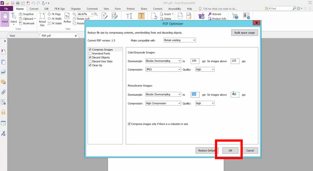
Task: Open the monochrome Bicubic Downsampling dropdown
Action: coord(163,94)
